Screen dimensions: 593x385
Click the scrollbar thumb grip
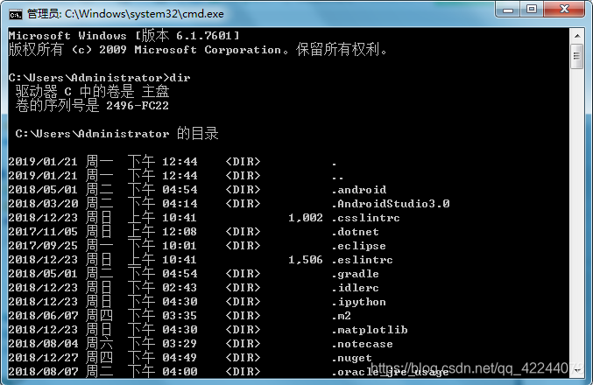click(x=576, y=56)
